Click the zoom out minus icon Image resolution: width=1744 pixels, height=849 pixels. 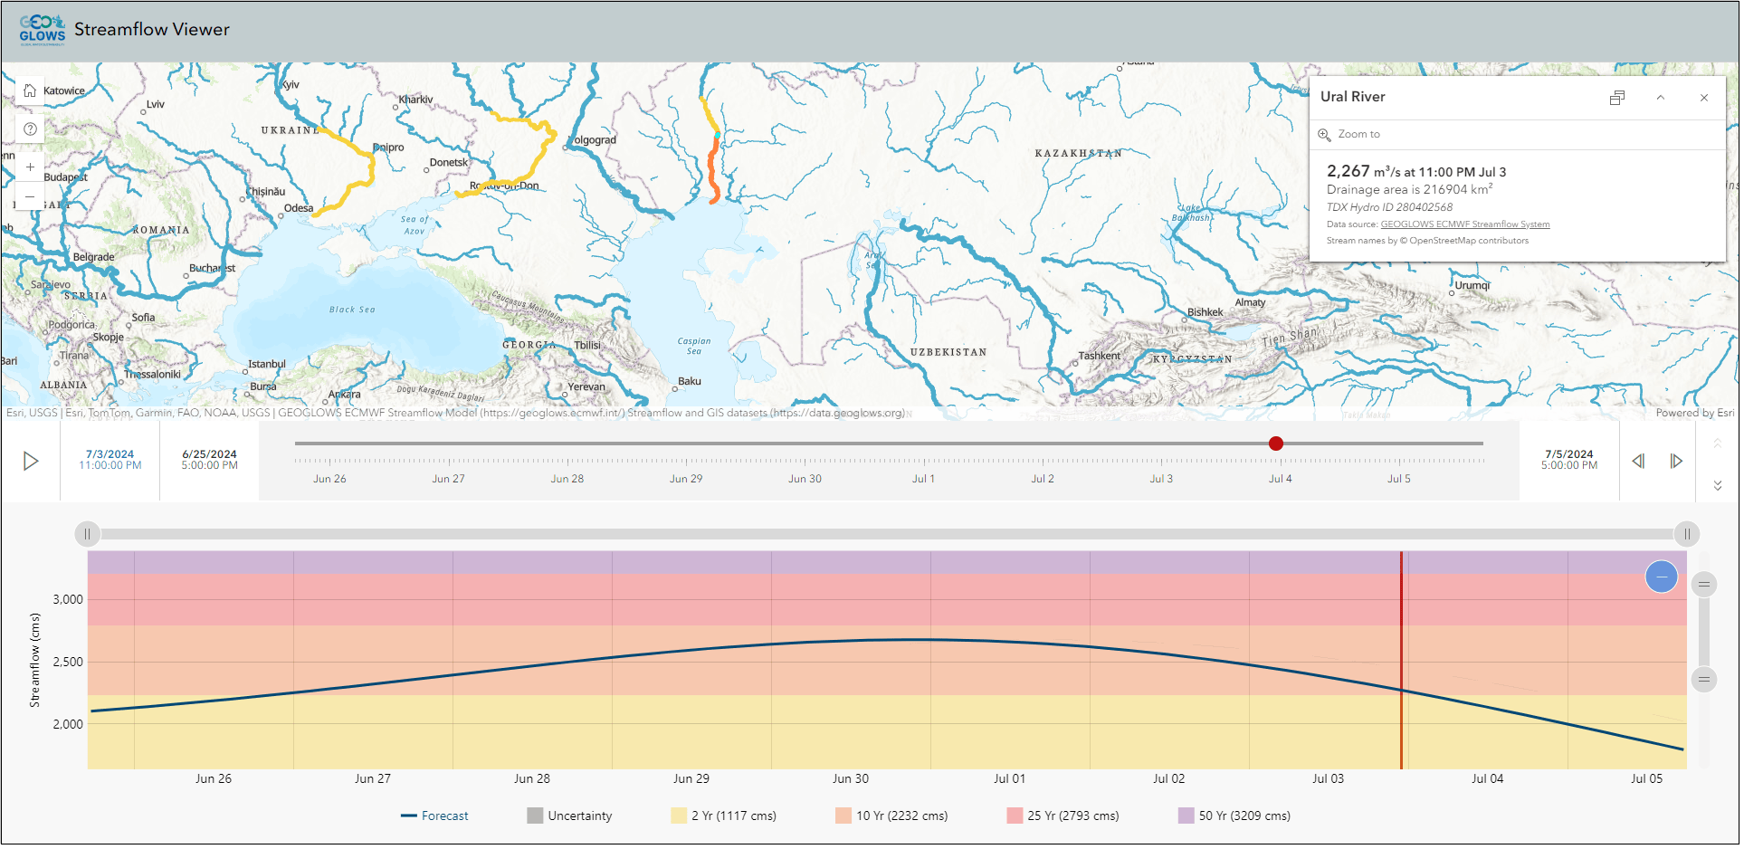pyautogui.click(x=30, y=196)
